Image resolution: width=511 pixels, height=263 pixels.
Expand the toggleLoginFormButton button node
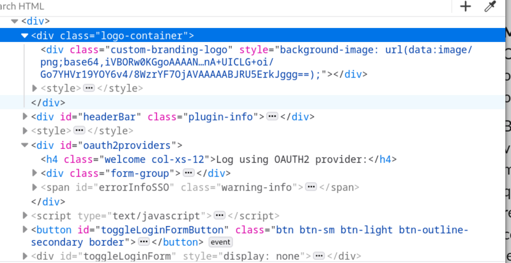(25, 229)
